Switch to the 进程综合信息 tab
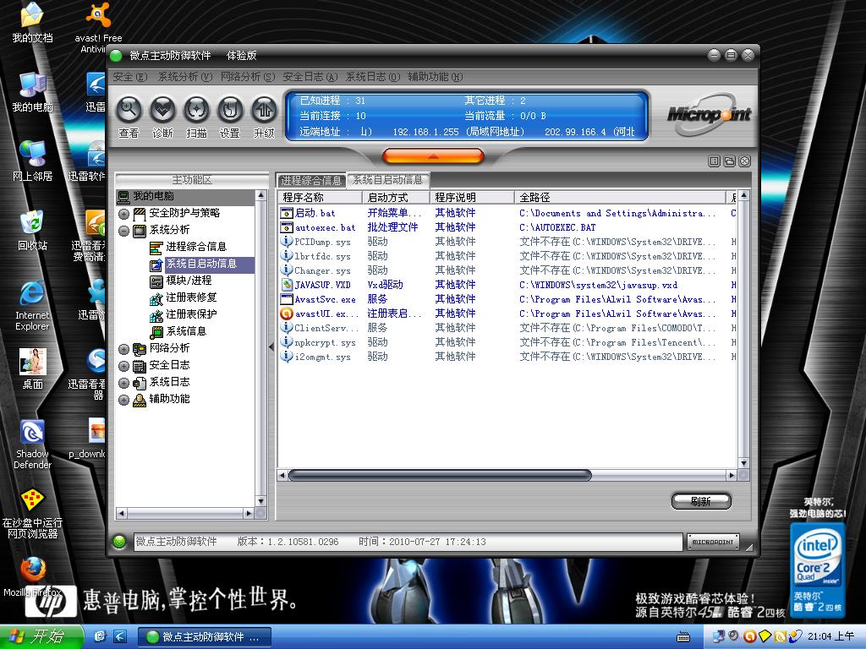Image resolution: width=866 pixels, height=649 pixels. [311, 181]
